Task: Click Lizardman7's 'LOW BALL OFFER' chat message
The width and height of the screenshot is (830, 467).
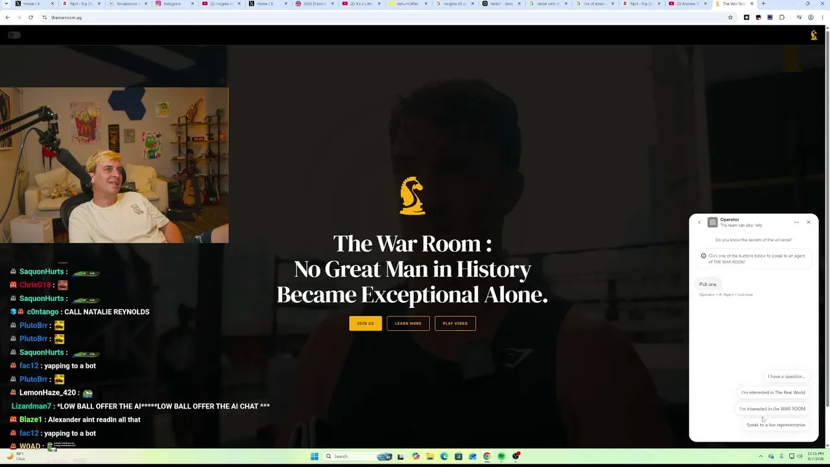Action: [163, 406]
